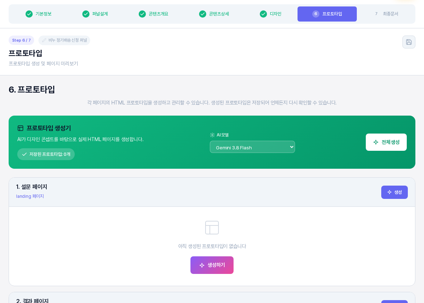Click the green checkmark icon for 디자인
424x303 pixels.
[263, 14]
